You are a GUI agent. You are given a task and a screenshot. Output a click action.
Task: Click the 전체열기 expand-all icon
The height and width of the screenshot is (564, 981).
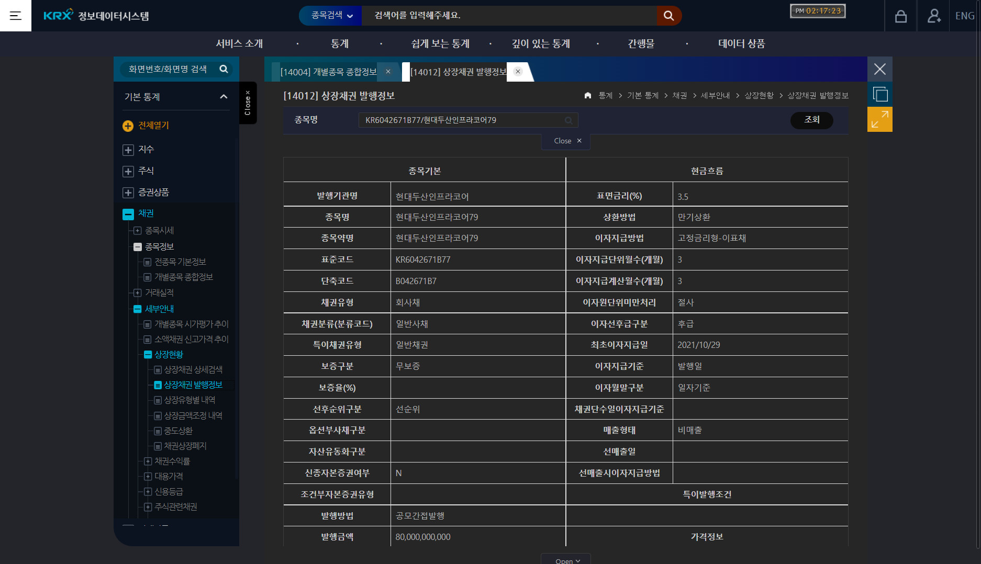click(128, 126)
